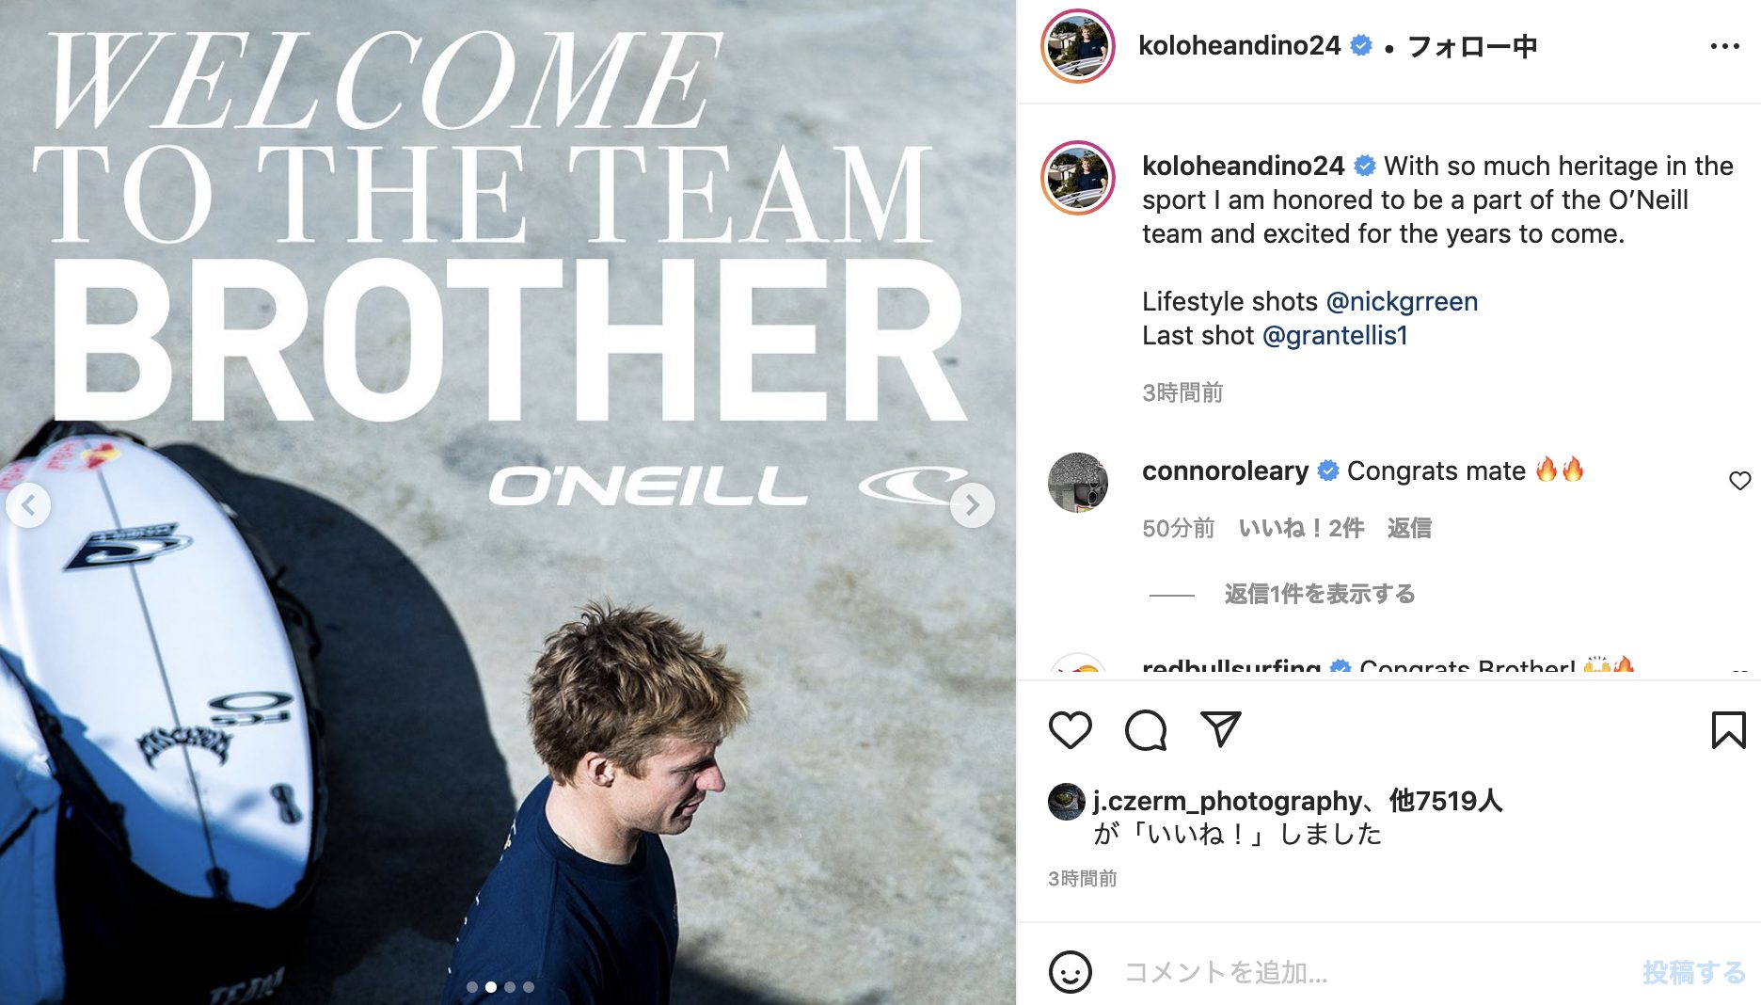Go to next photo in carousel
The height and width of the screenshot is (1005, 1761).
(973, 505)
